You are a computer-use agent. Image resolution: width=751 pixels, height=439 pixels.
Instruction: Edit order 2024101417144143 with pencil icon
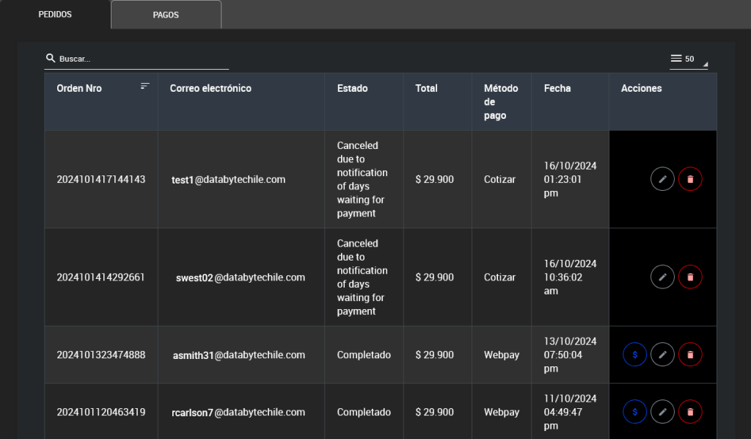click(x=662, y=179)
